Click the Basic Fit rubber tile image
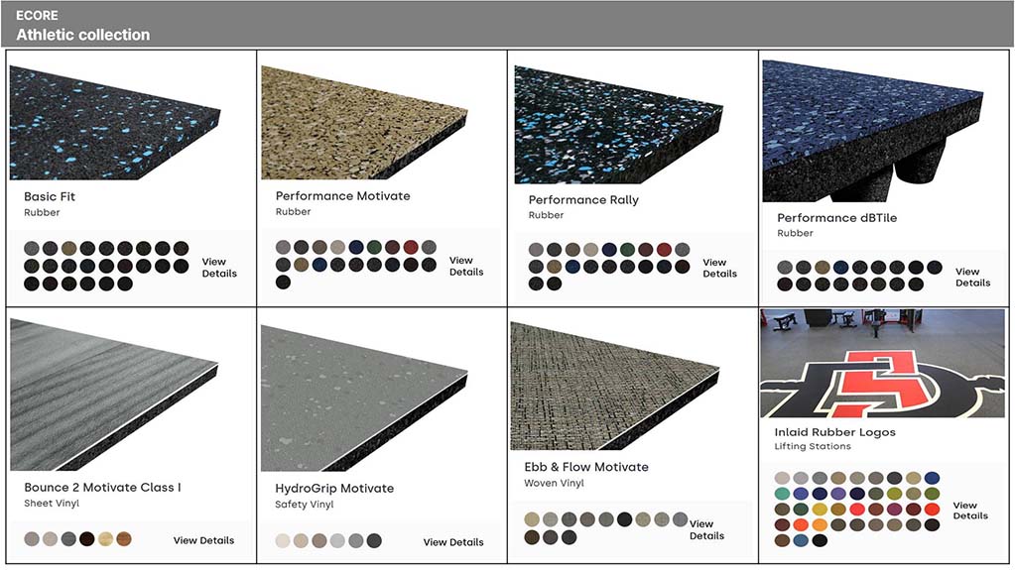The height and width of the screenshot is (570, 1015). click(x=114, y=122)
